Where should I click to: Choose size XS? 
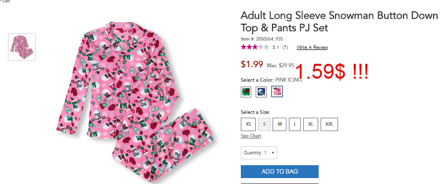pyautogui.click(x=248, y=124)
